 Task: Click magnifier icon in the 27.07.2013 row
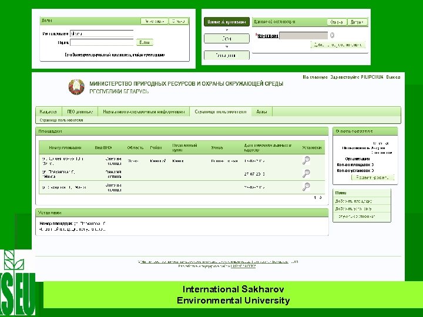pyautogui.click(x=306, y=174)
